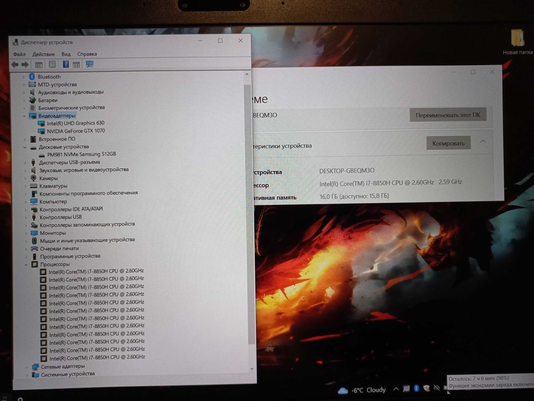The height and width of the screenshot is (401, 534).
Task: Click the i7-8850H processor value in settings
Action: (x=390, y=182)
